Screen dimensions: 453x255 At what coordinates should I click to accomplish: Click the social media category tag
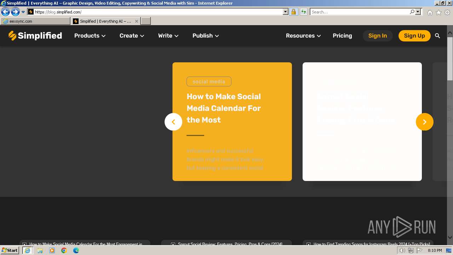(x=209, y=81)
